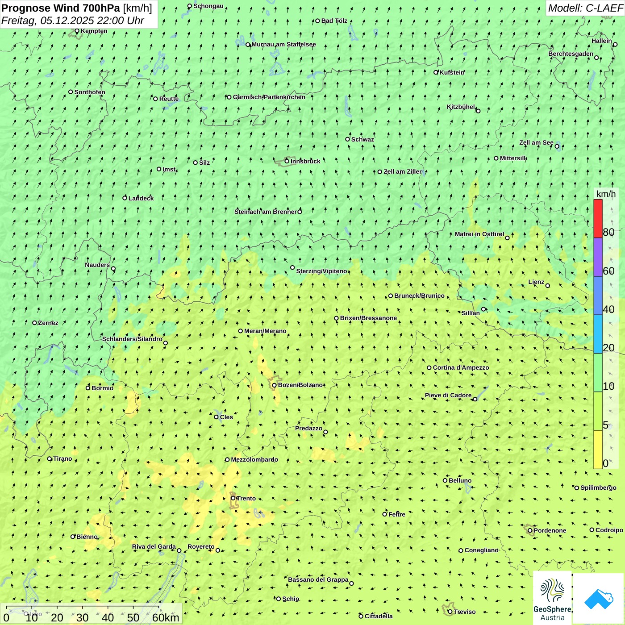Click the red 80 km/h legend color

click(598, 218)
